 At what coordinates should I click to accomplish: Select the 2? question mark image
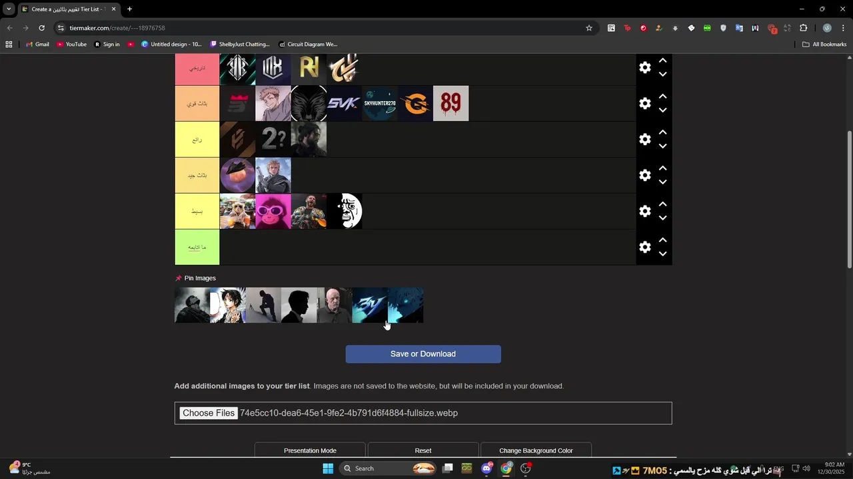click(x=273, y=139)
